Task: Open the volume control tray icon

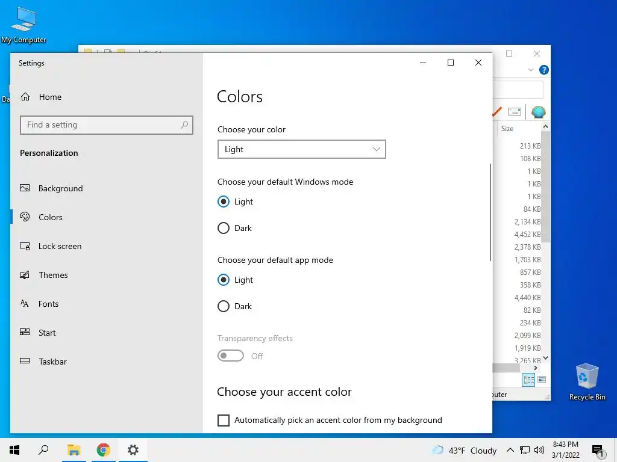Action: tap(539, 450)
